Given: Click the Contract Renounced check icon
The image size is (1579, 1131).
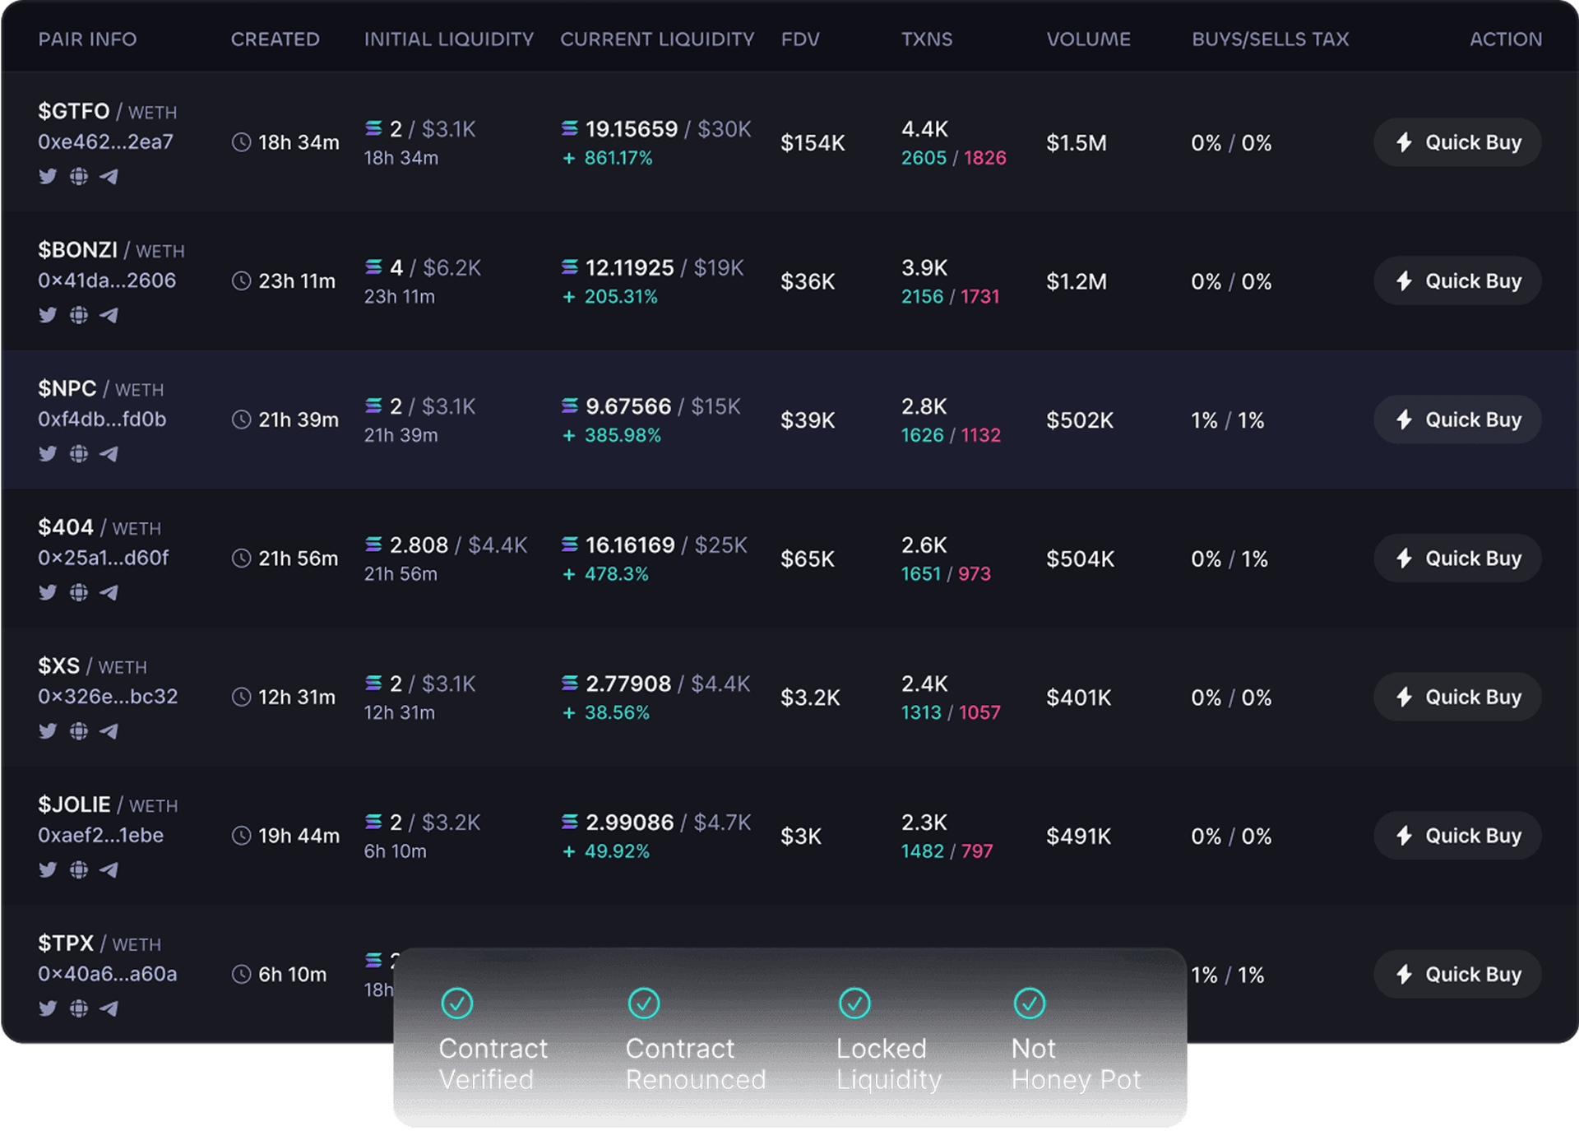Looking at the screenshot, I should pyautogui.click(x=644, y=1004).
